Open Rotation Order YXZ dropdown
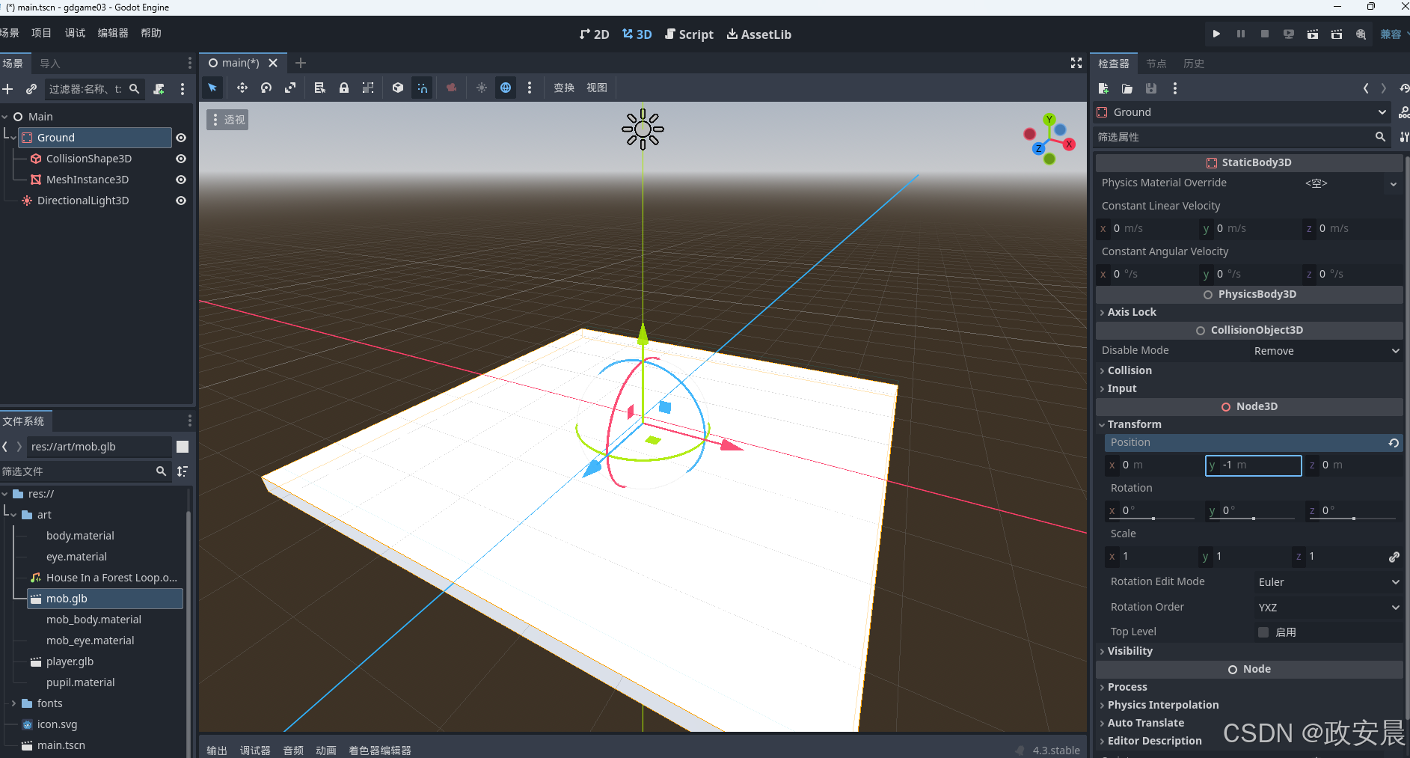 1328,608
